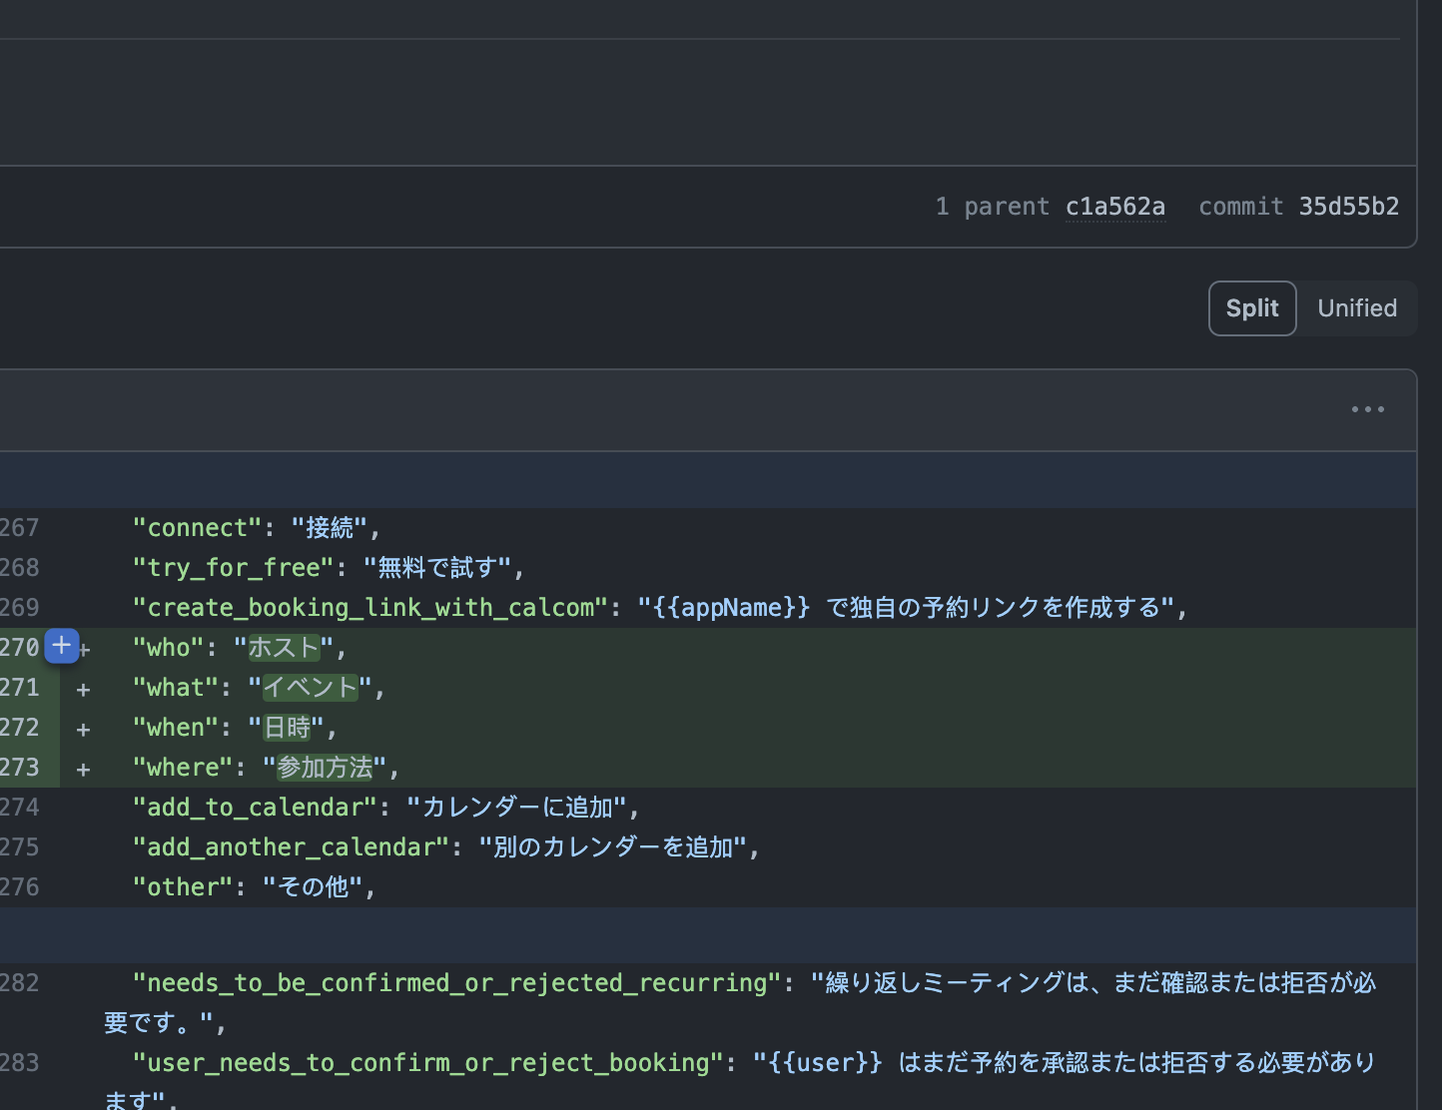The image size is (1442, 1110).
Task: Click line number 269 beside create_booking_link_with_calcom
Action: tap(20, 607)
